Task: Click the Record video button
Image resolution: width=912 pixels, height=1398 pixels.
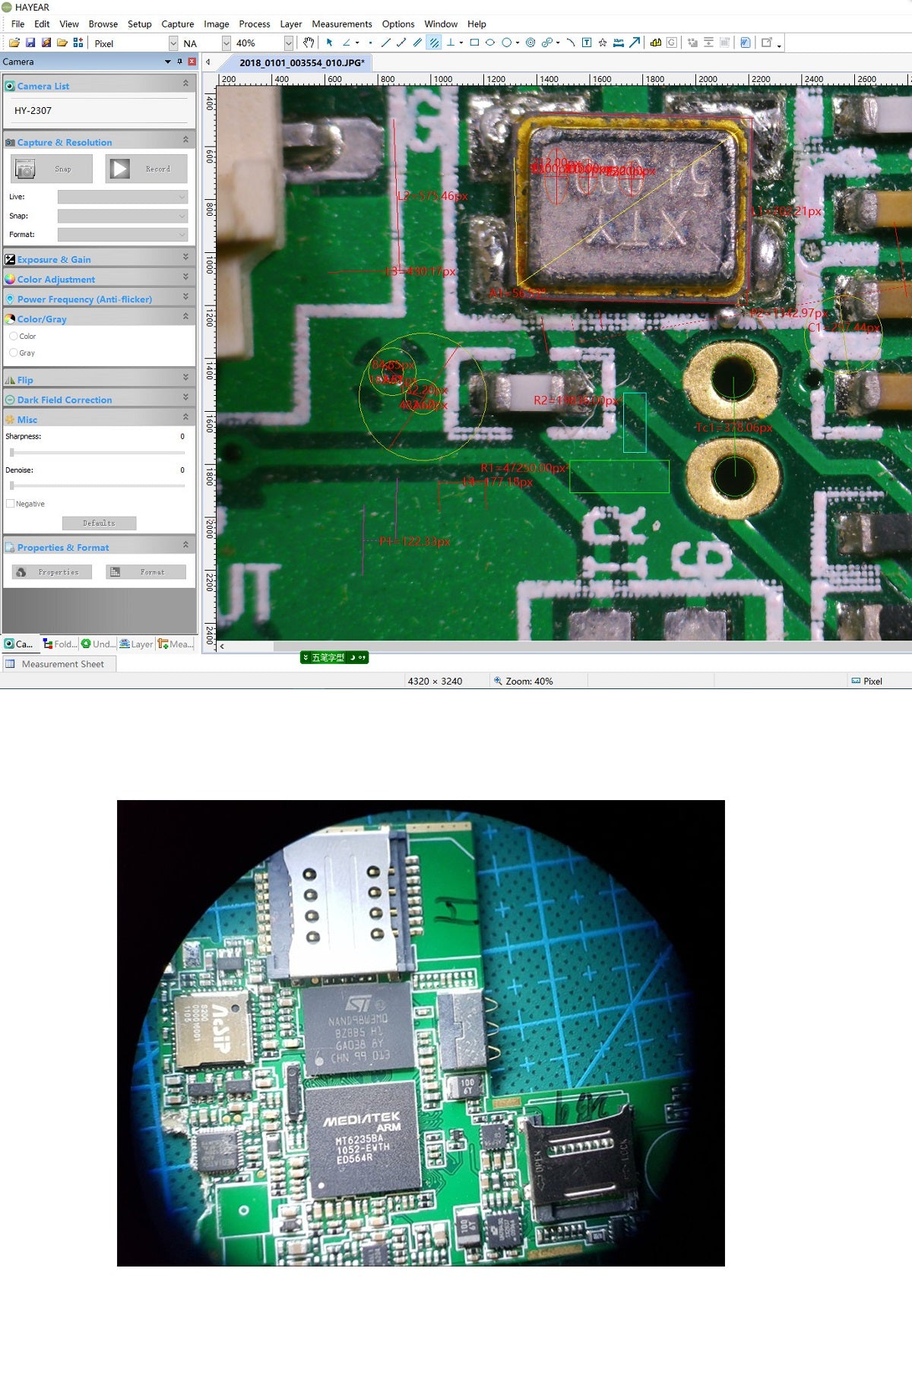Action: [146, 169]
